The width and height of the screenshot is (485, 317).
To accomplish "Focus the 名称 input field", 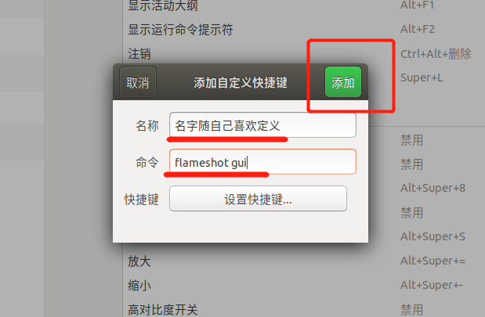I will coord(262,125).
